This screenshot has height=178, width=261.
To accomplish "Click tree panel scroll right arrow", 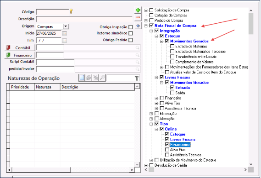I will (x=245, y=169).
